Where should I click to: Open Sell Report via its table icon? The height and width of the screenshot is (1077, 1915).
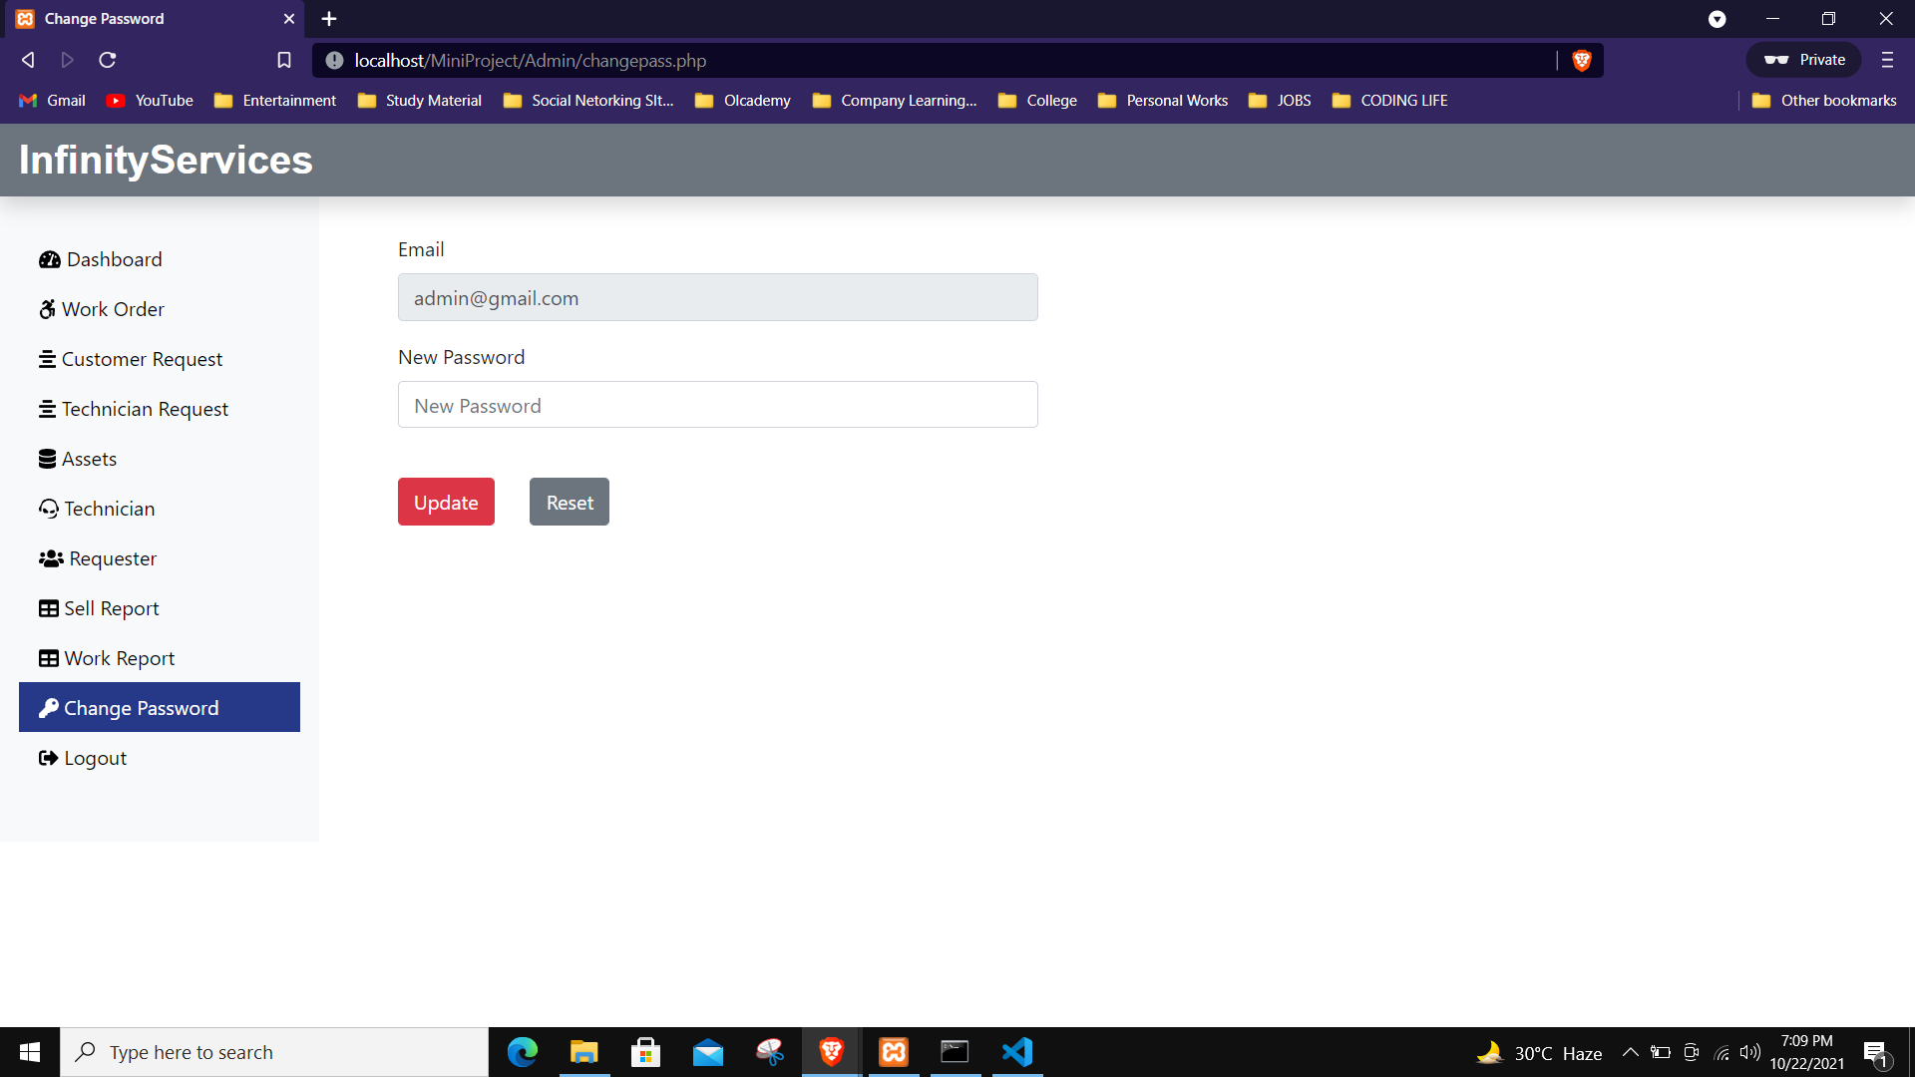[x=48, y=608]
